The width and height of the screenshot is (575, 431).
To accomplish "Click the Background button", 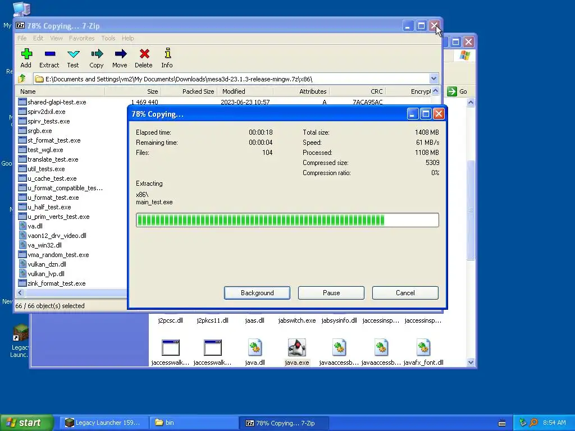I will tap(257, 293).
